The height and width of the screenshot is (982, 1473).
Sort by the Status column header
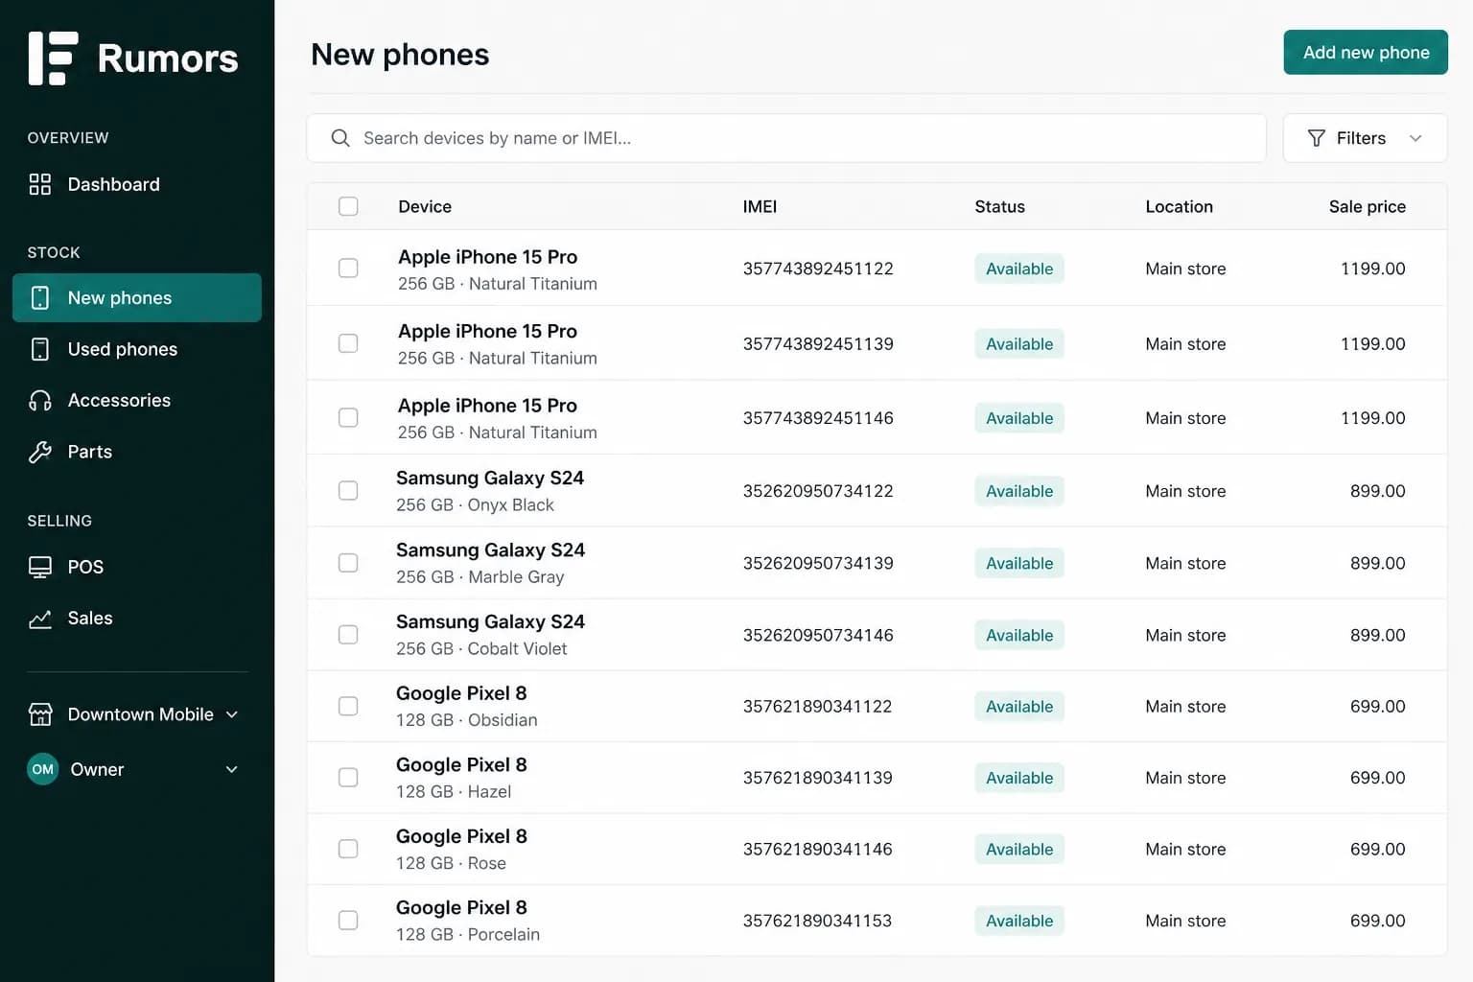coord(999,206)
